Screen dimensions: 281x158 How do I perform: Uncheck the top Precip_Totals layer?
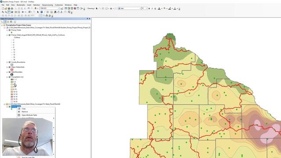click(10, 30)
